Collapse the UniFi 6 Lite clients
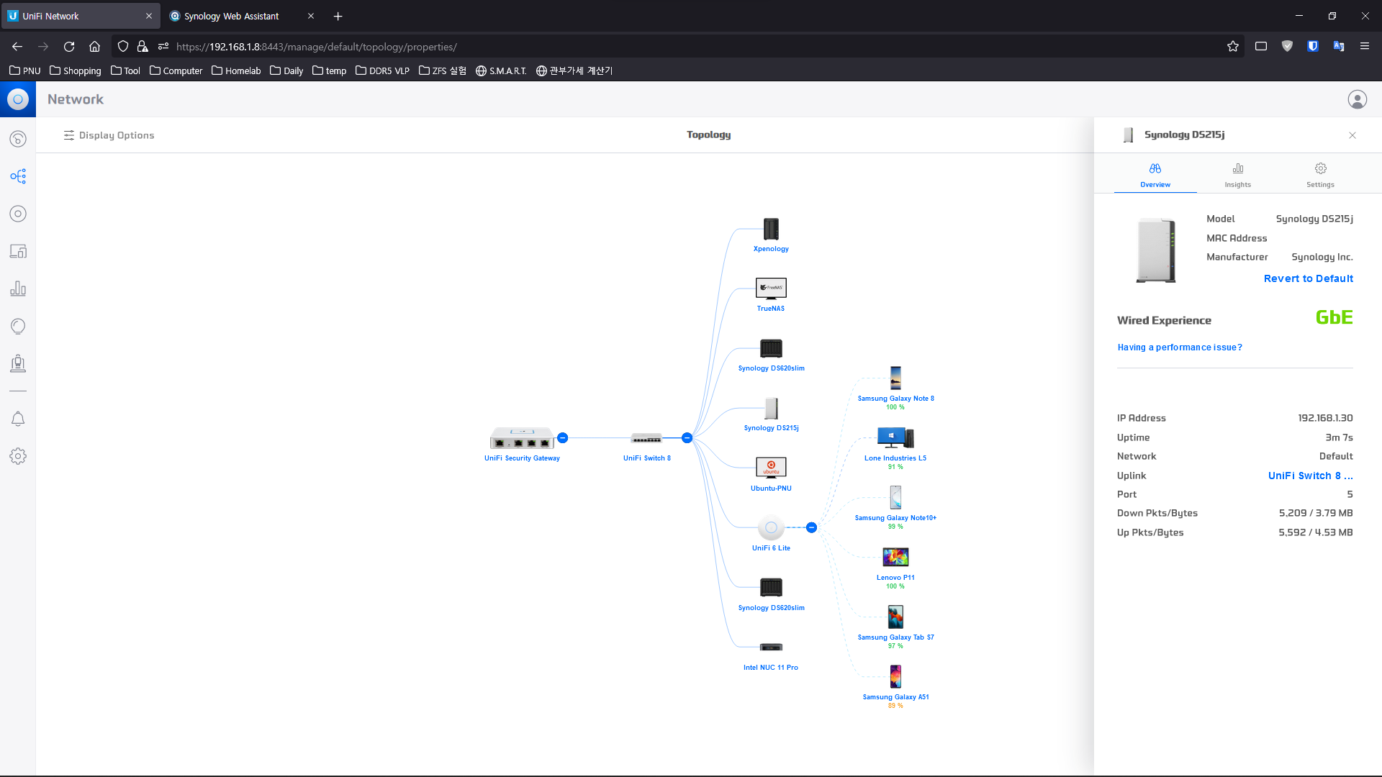 (x=811, y=527)
